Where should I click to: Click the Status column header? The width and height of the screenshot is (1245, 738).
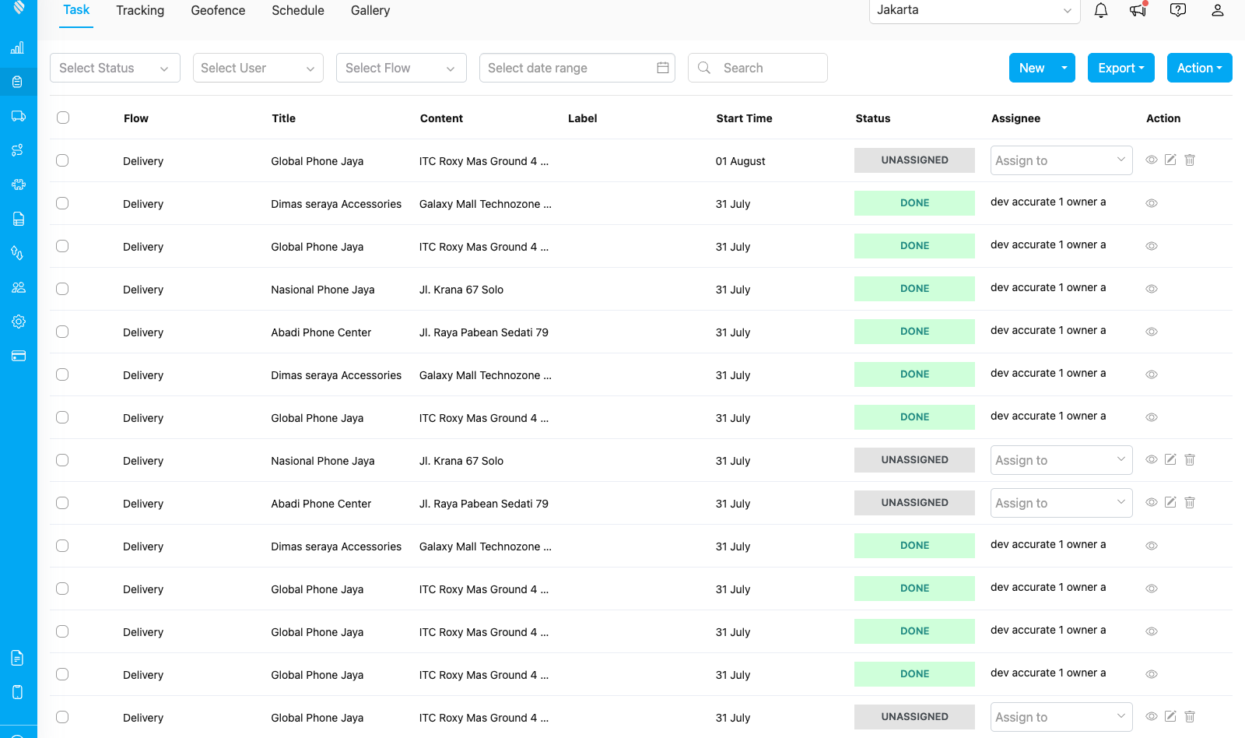[x=873, y=118]
